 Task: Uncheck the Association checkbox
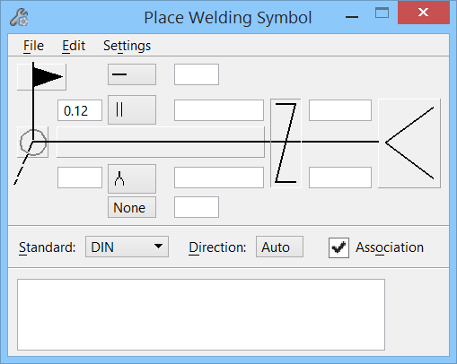[x=338, y=247]
